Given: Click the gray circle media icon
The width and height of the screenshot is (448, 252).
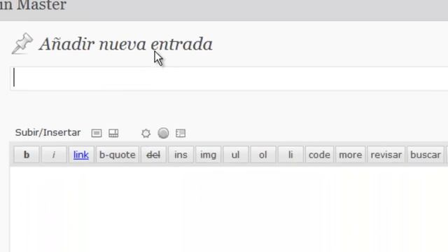Looking at the screenshot, I should click(x=163, y=133).
